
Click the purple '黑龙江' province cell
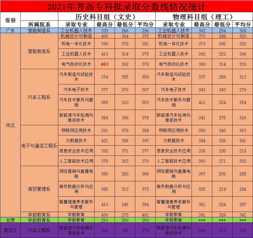[x=10, y=230]
